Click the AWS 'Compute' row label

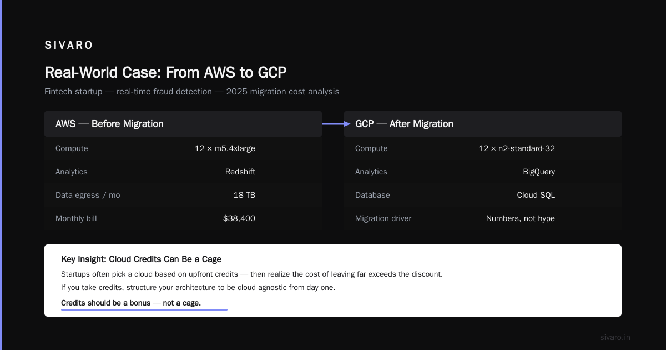(x=72, y=148)
